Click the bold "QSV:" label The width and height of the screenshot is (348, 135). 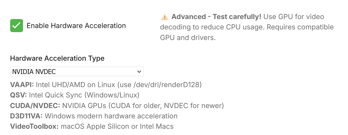coord(18,95)
